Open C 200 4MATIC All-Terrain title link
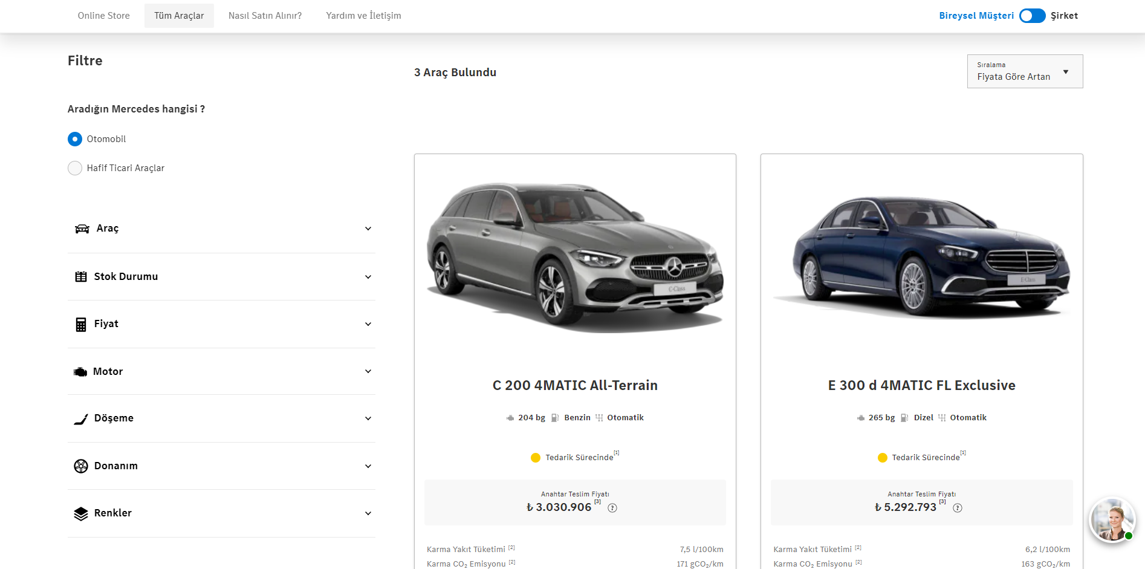The width and height of the screenshot is (1145, 569). pos(575,385)
